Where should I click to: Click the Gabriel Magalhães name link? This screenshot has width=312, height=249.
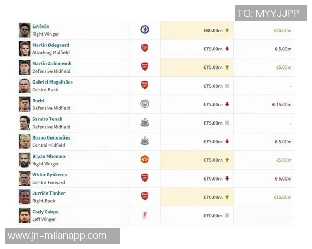(53, 82)
